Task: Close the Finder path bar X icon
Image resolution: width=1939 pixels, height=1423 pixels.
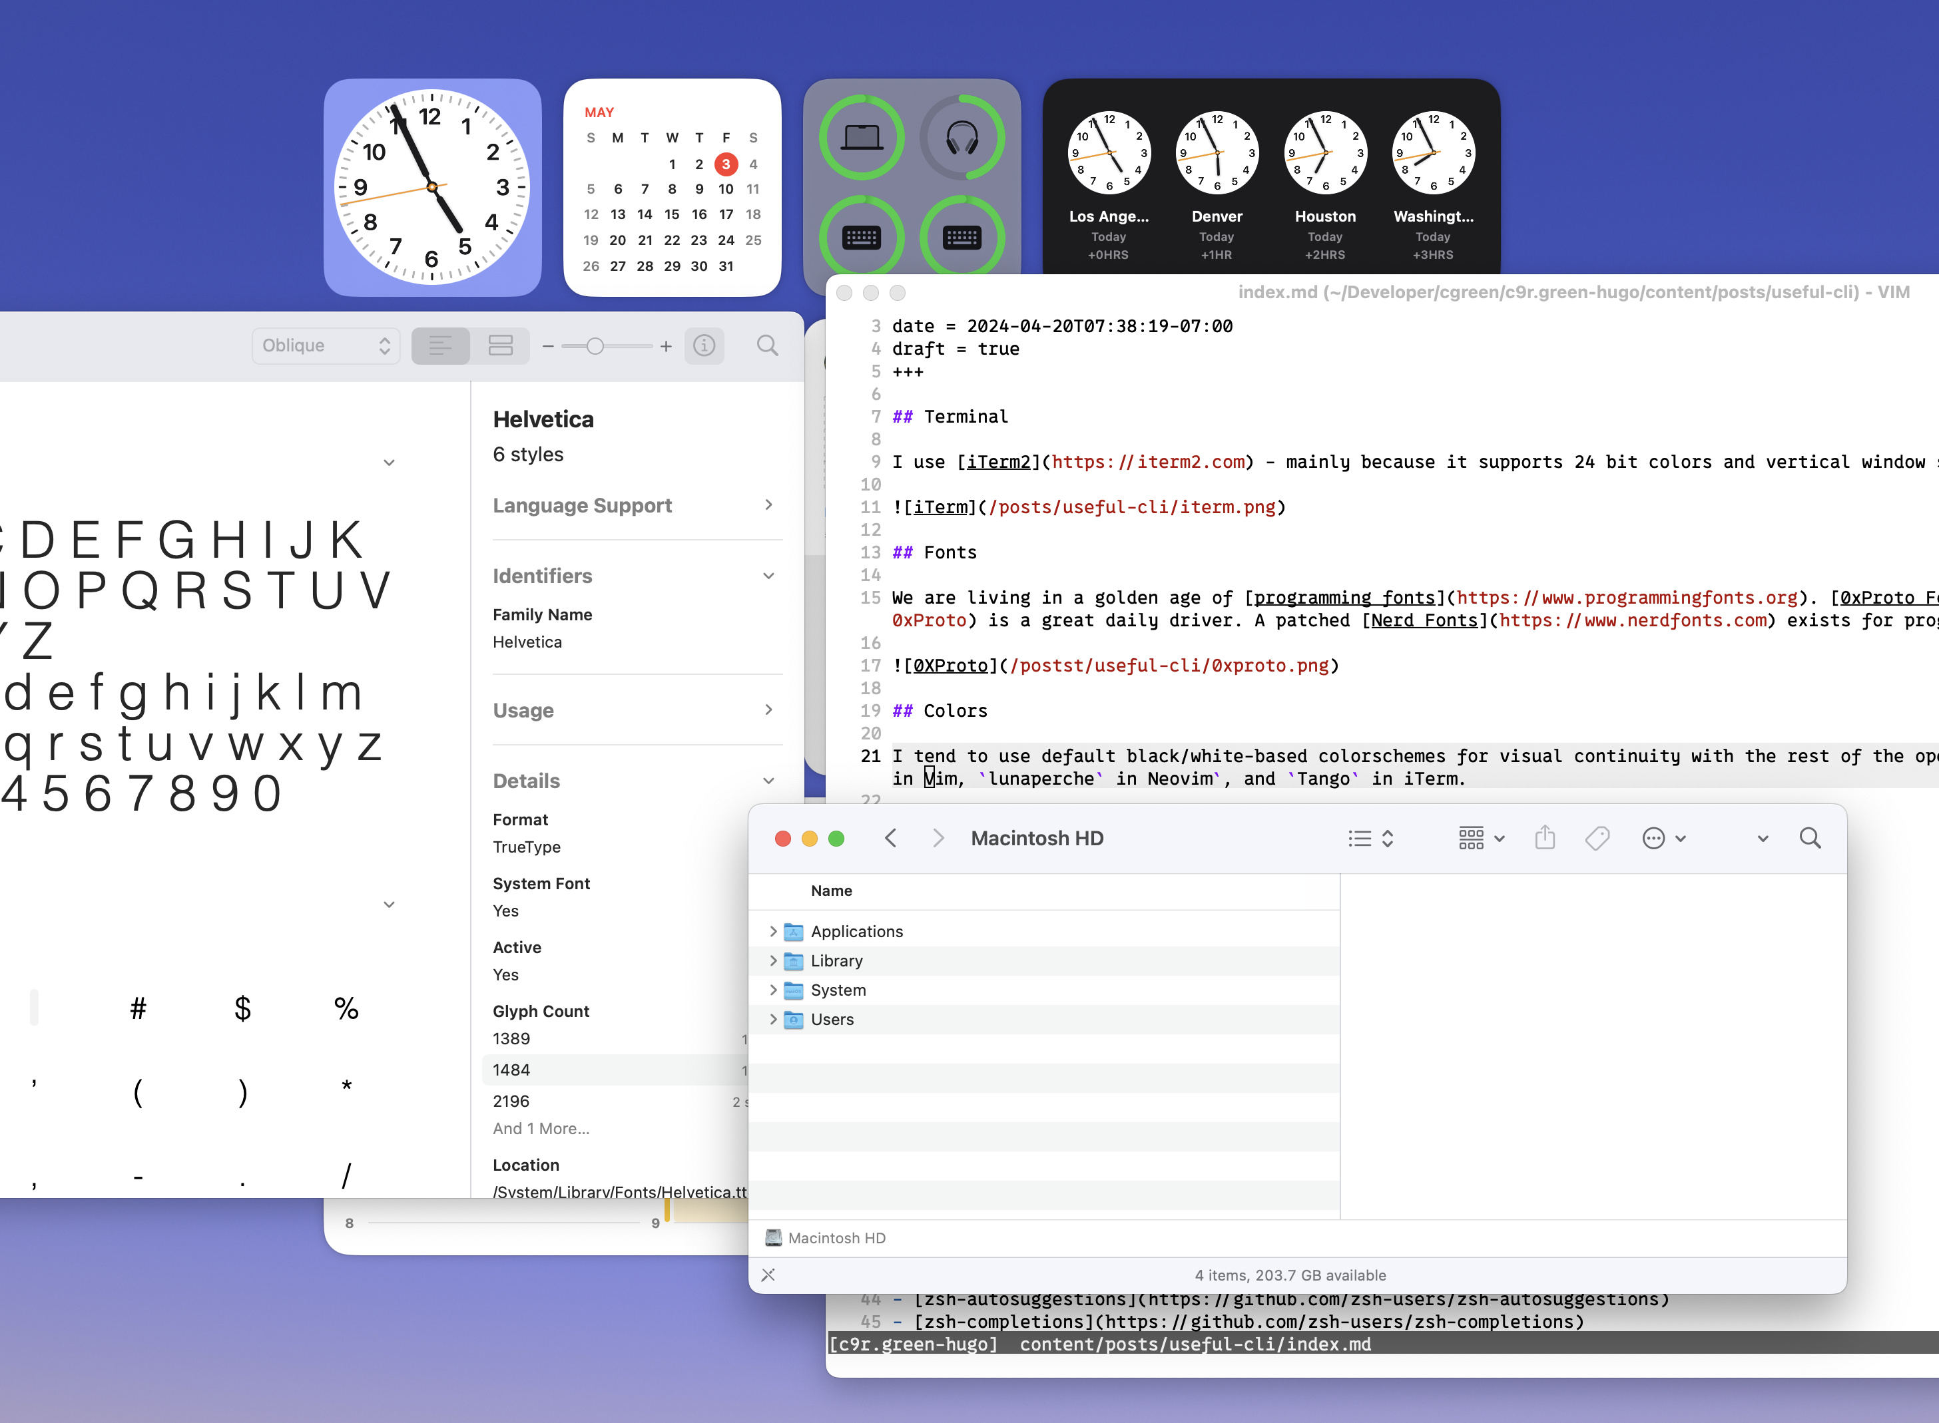Action: (x=768, y=1275)
